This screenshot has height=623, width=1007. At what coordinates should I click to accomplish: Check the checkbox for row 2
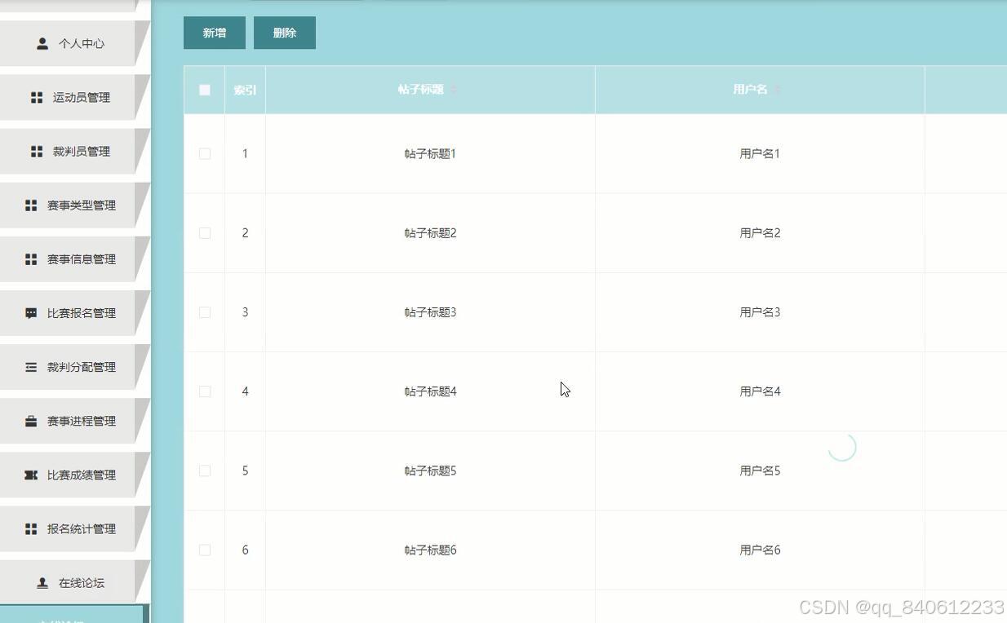[205, 233]
